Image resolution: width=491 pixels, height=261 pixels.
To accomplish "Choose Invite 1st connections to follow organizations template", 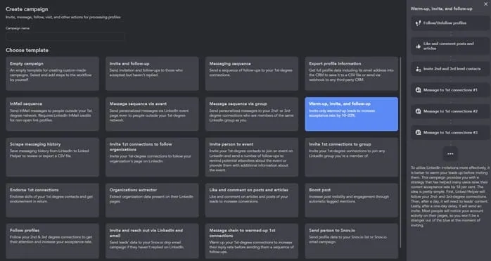I will click(x=152, y=157).
